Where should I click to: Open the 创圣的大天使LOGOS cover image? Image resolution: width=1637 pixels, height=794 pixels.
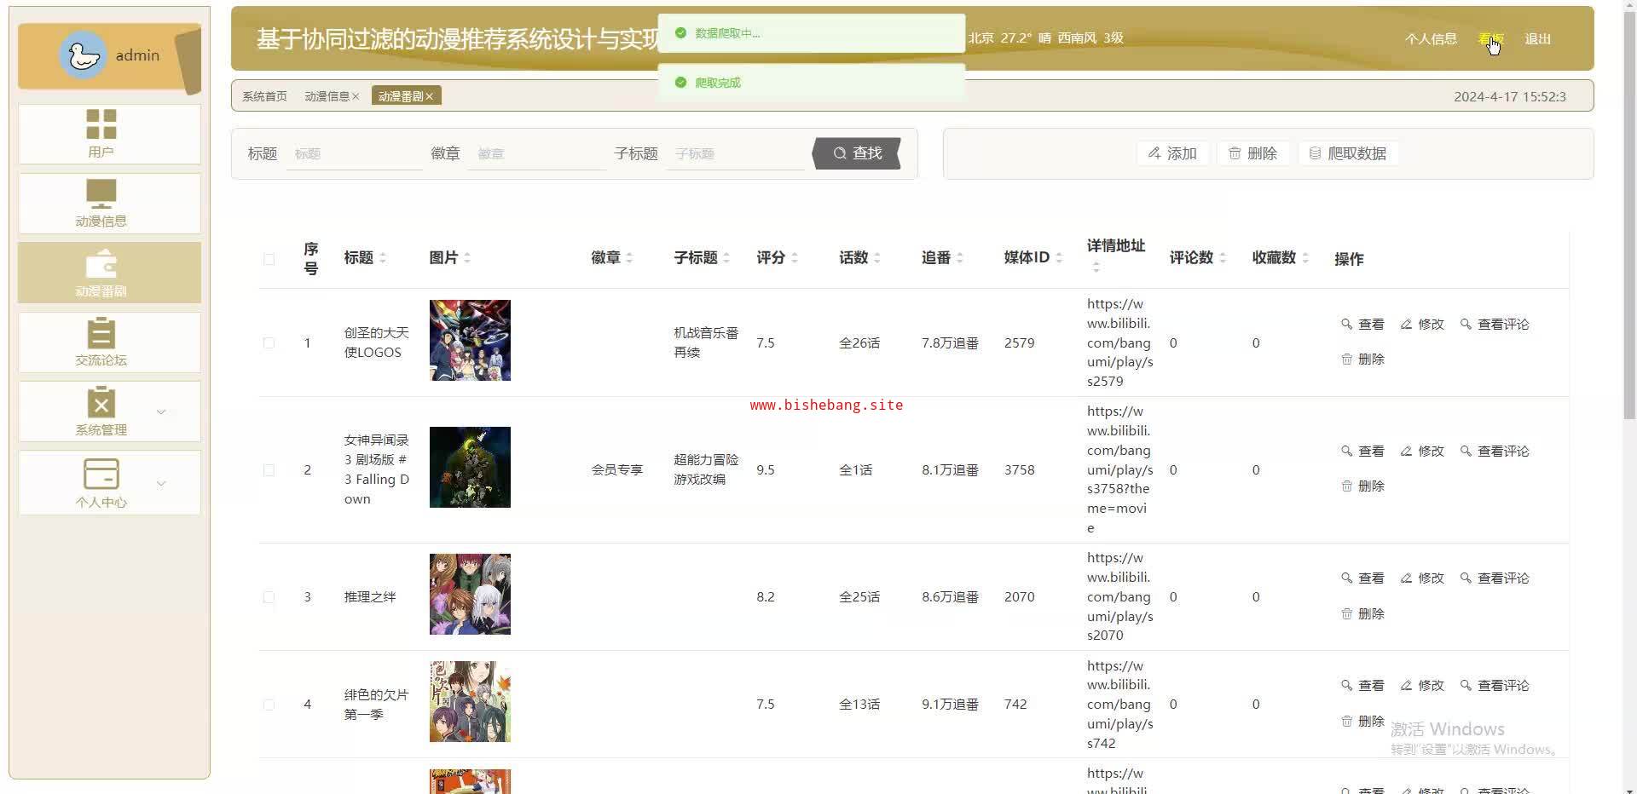click(x=470, y=340)
